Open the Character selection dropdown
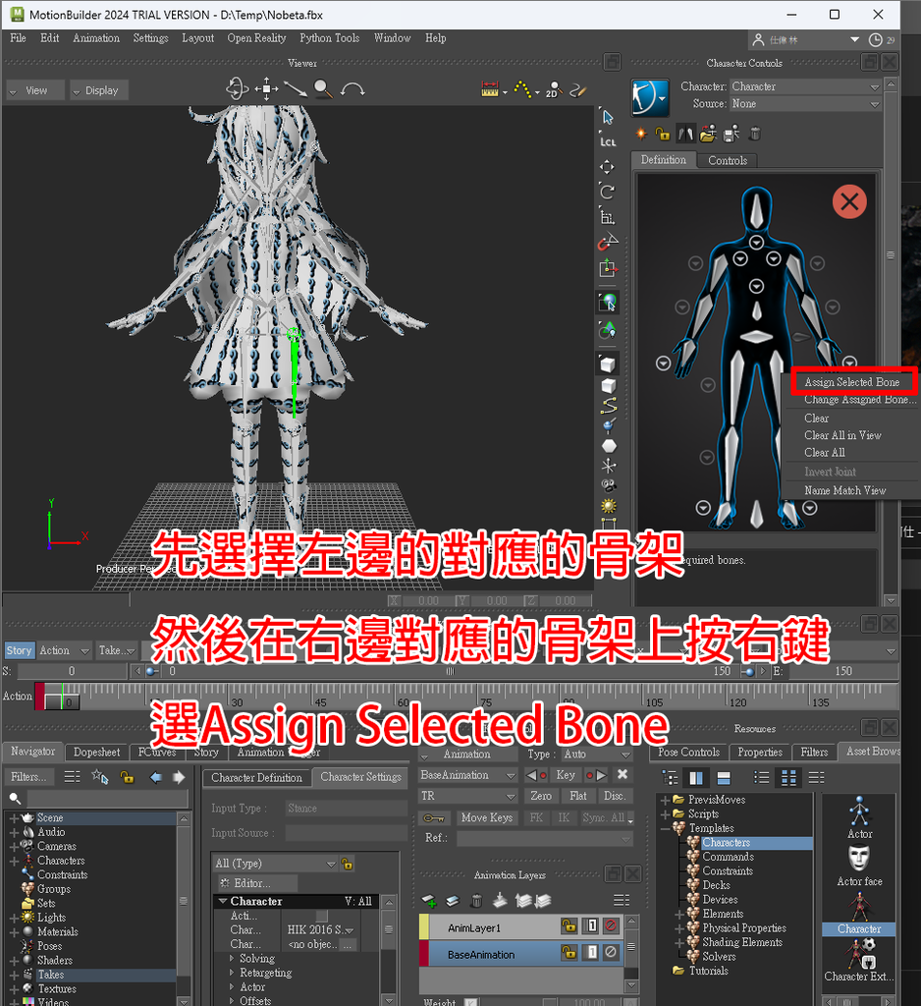 804,86
